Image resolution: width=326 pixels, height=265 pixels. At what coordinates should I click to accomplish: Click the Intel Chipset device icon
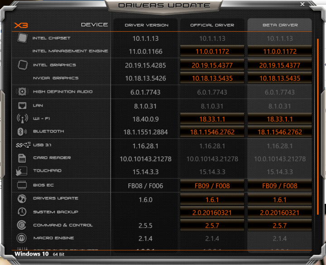pyautogui.click(x=22, y=38)
